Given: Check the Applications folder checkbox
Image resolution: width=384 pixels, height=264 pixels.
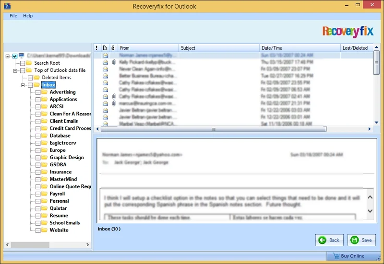Looking at the screenshot, I should 38,100.
